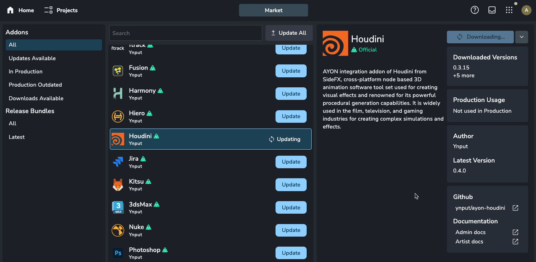Click the Jira addon logo
536x262 pixels.
118,162
